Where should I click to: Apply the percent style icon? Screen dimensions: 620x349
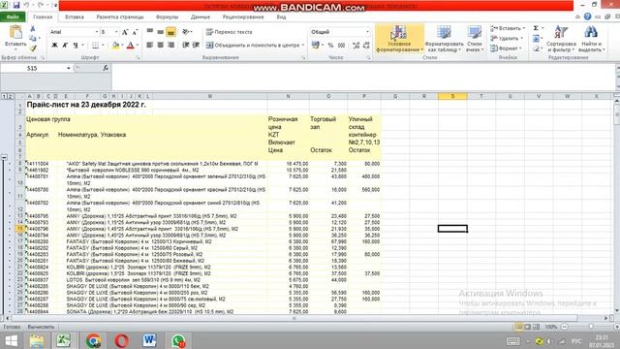click(330, 46)
